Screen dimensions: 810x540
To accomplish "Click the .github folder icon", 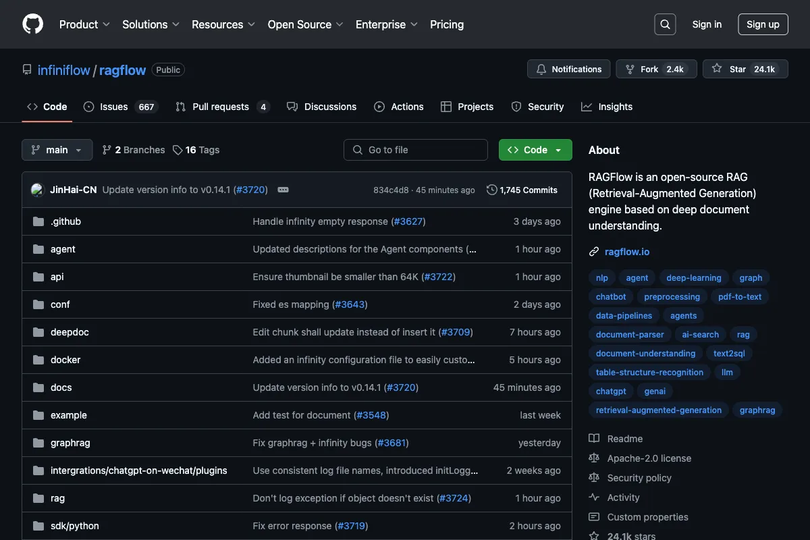I will point(38,221).
